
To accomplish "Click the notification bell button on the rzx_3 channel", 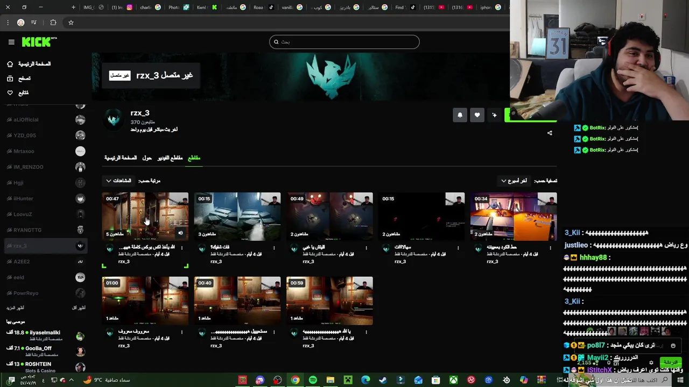I will pyautogui.click(x=460, y=115).
